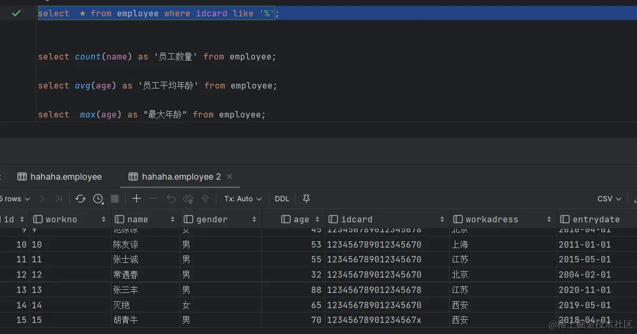Click the clock auto-refresh icon
The width and height of the screenshot is (637, 334).
98,199
